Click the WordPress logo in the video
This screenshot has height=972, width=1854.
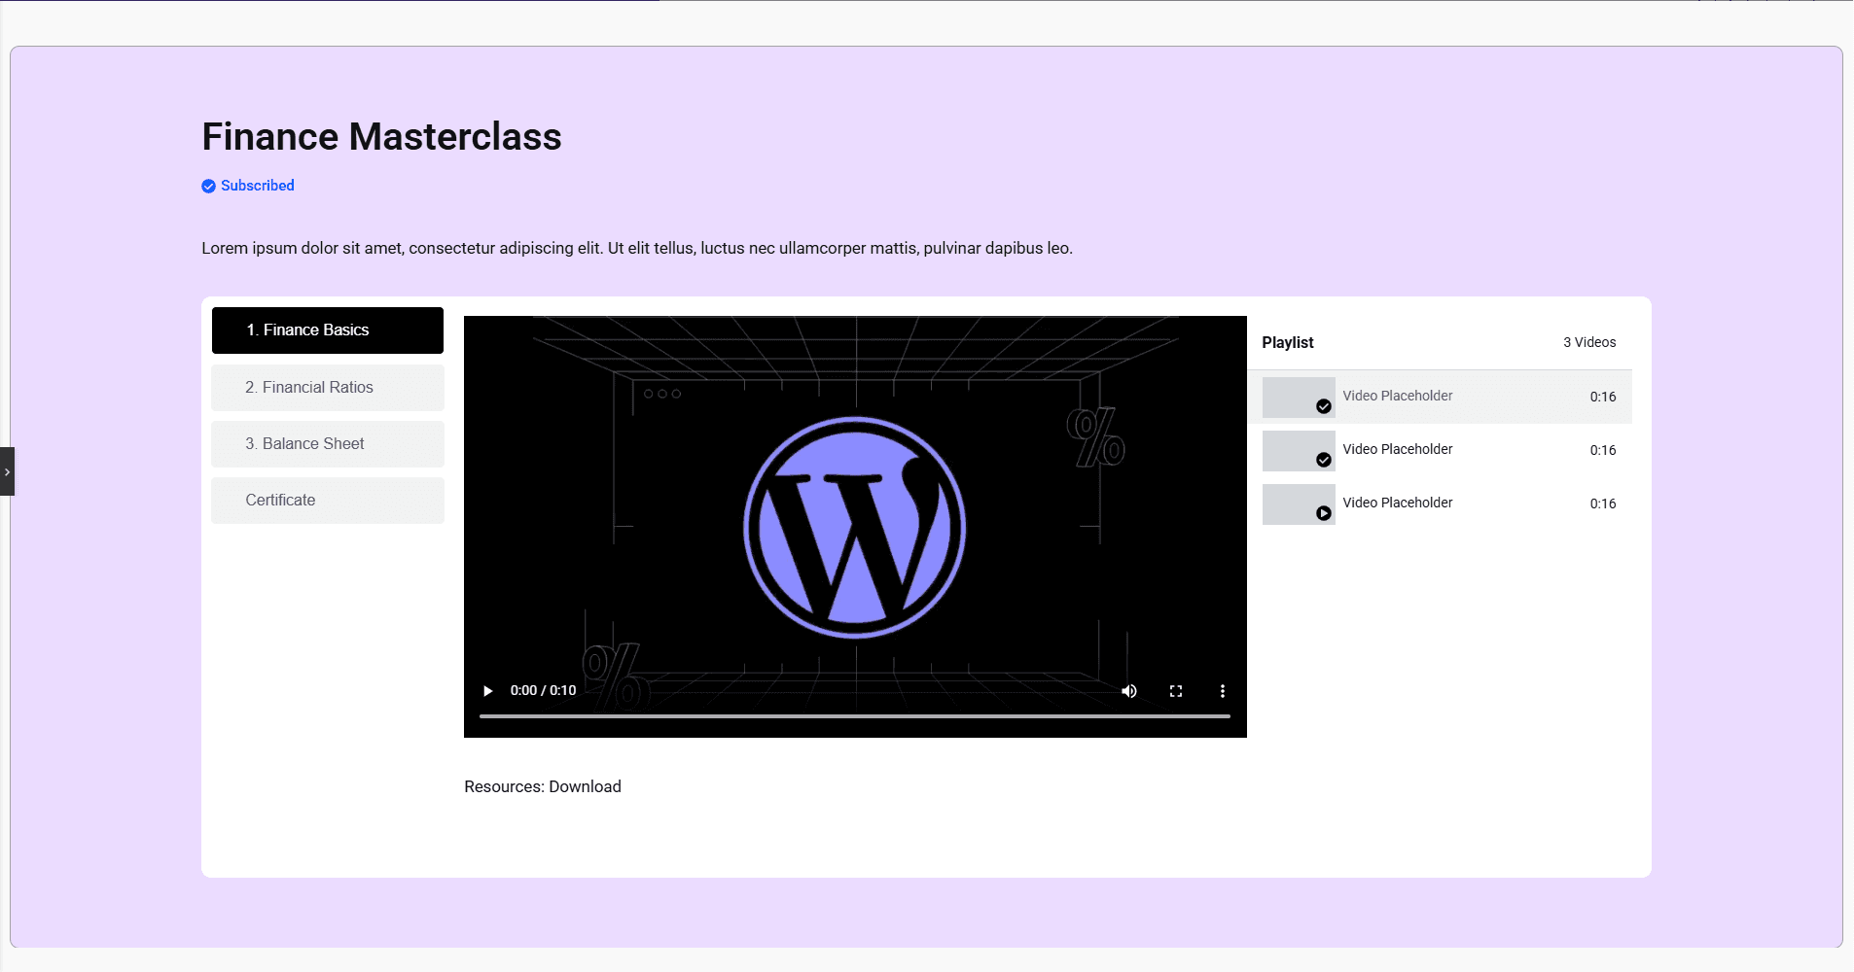(855, 527)
